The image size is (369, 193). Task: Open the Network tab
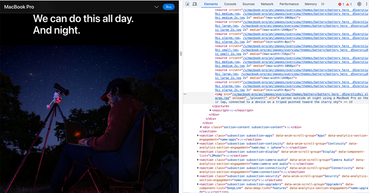pyautogui.click(x=267, y=4)
